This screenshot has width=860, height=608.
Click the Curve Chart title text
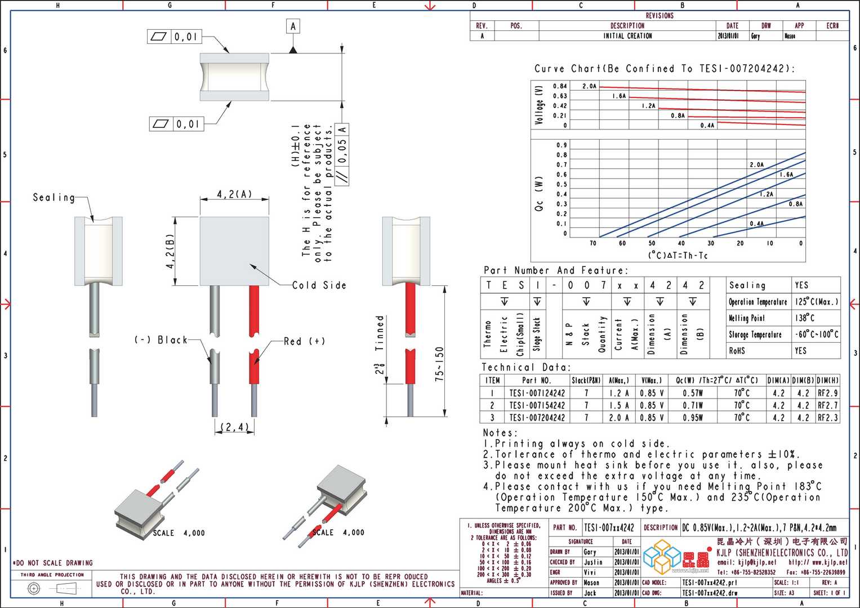click(665, 69)
